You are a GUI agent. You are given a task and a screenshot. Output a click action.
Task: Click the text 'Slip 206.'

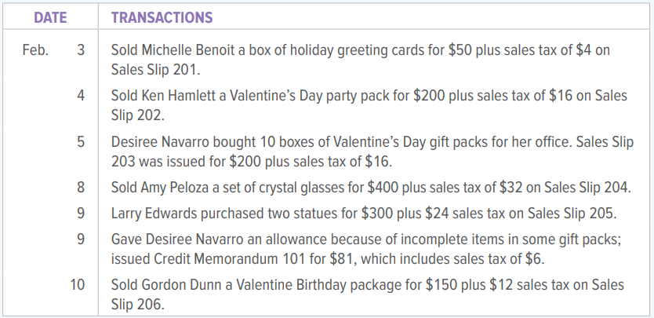coord(138,305)
